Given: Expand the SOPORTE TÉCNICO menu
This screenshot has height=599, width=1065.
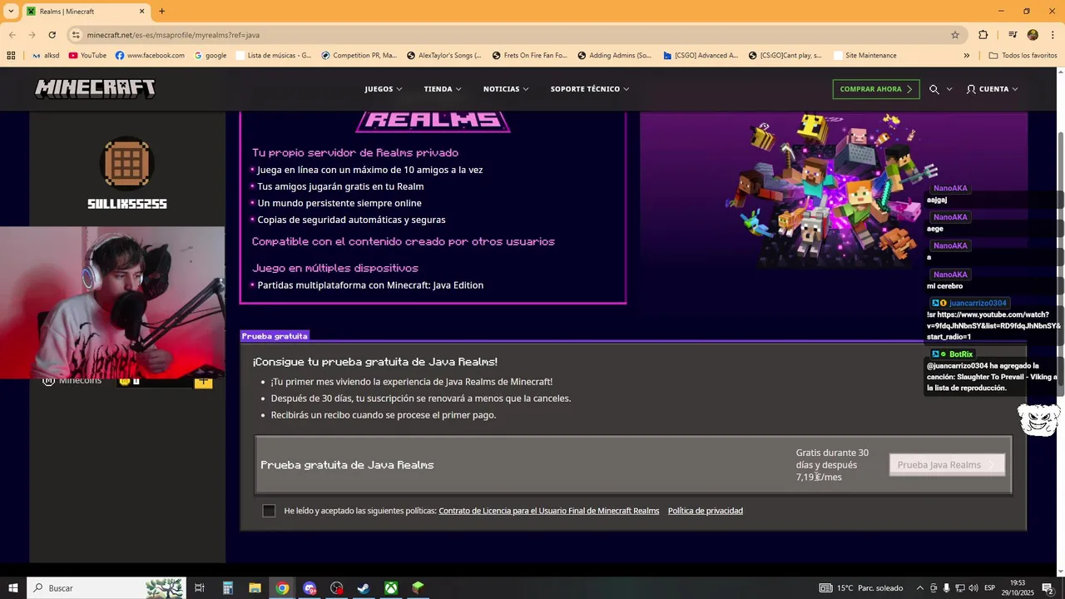Looking at the screenshot, I should point(590,89).
